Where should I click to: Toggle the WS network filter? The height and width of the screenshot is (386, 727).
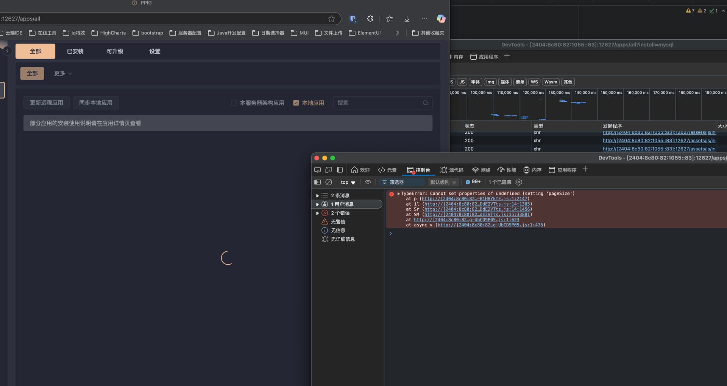[534, 82]
